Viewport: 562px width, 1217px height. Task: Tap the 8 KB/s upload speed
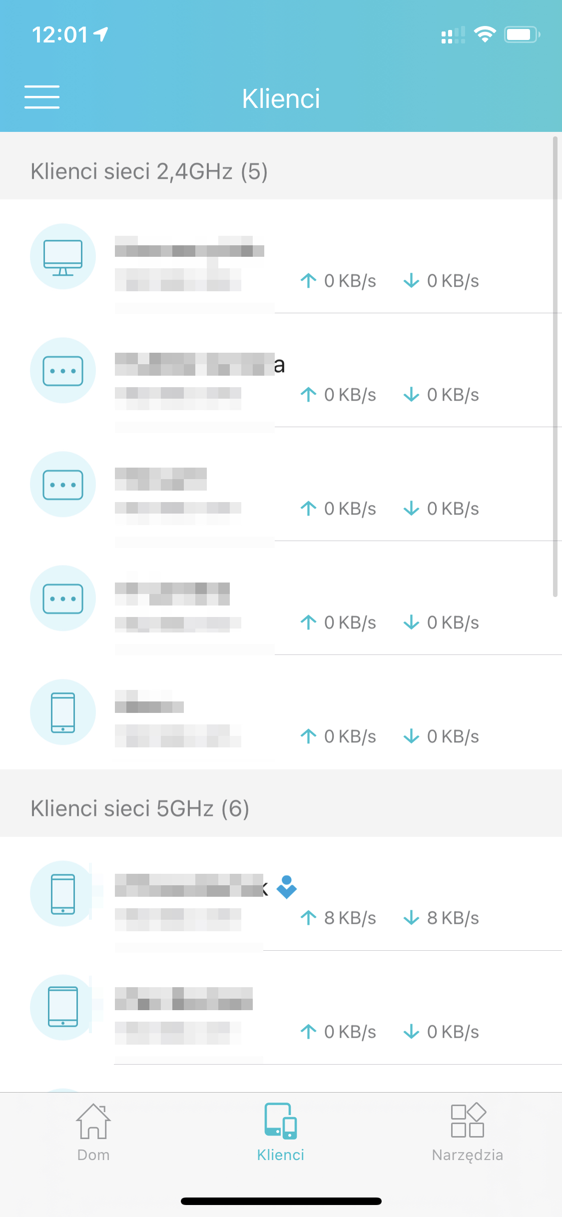pyautogui.click(x=339, y=918)
